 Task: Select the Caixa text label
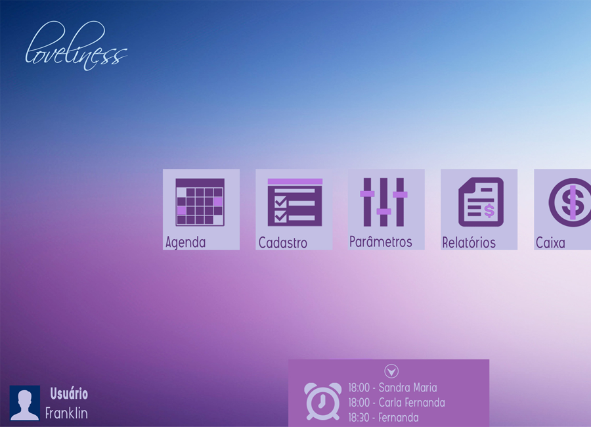click(x=550, y=242)
